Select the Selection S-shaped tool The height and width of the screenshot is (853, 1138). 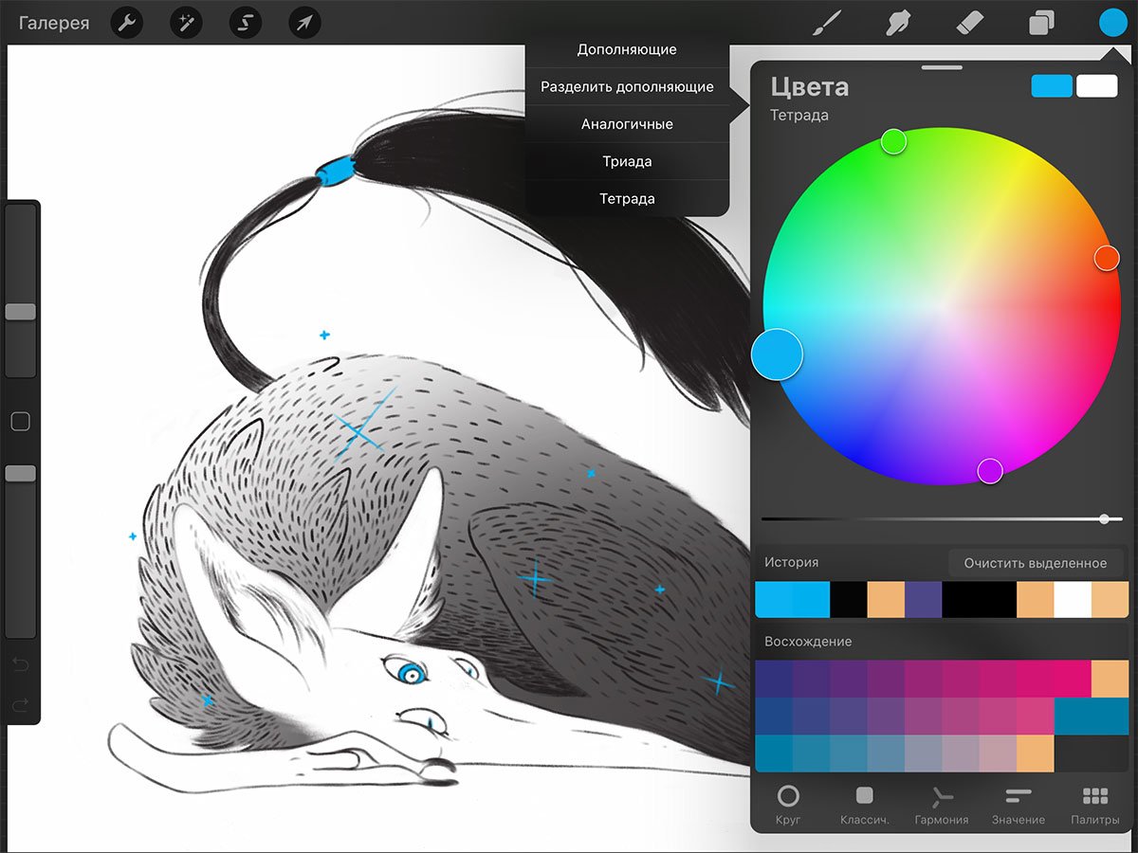pos(245,23)
